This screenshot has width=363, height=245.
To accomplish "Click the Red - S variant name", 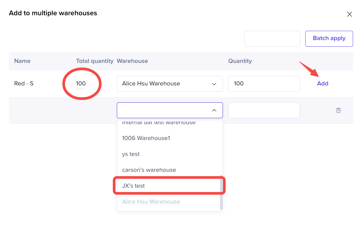I will pos(24,83).
